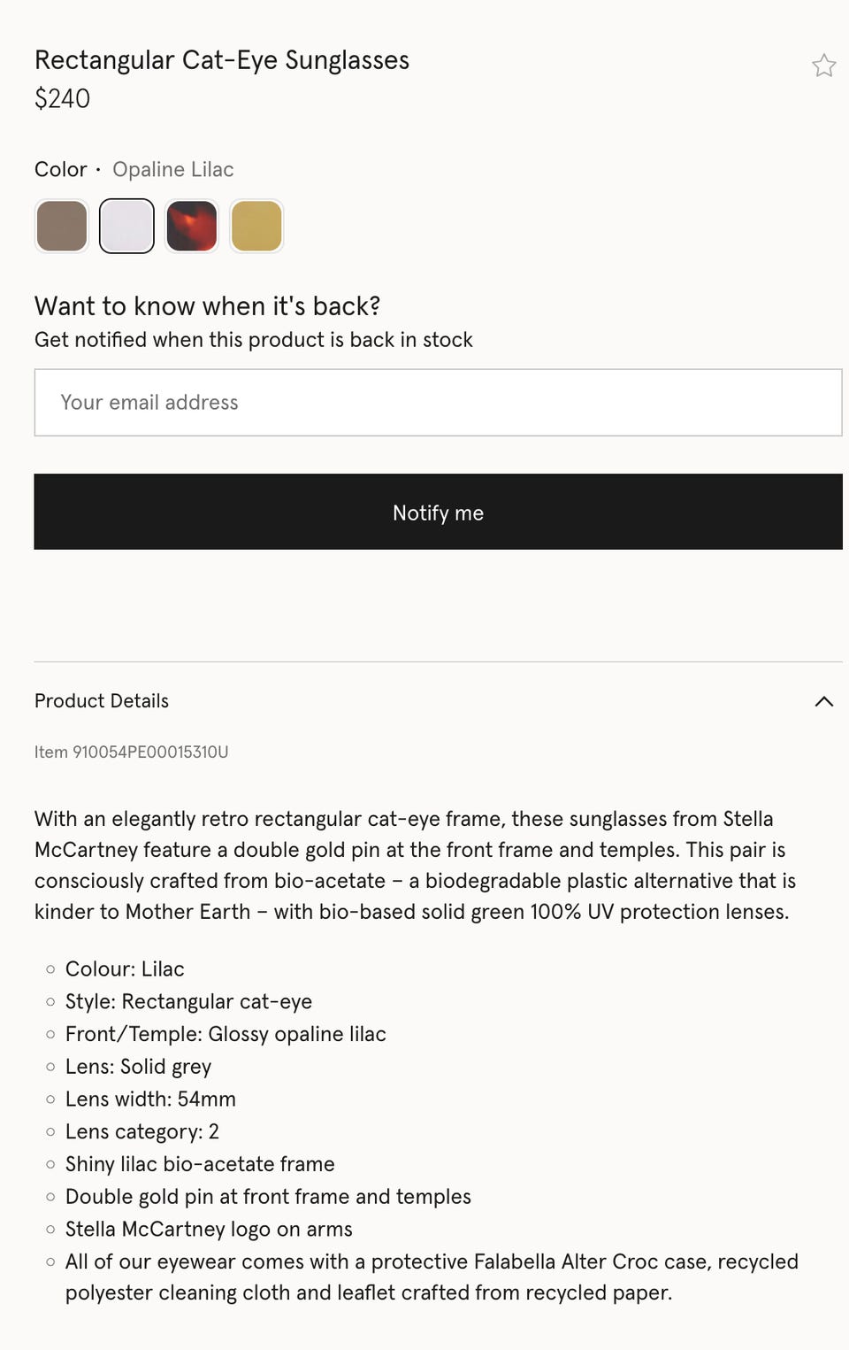Click the "Stella McCartney logo on arms" bullet
This screenshot has height=1350, width=849.
point(209,1229)
